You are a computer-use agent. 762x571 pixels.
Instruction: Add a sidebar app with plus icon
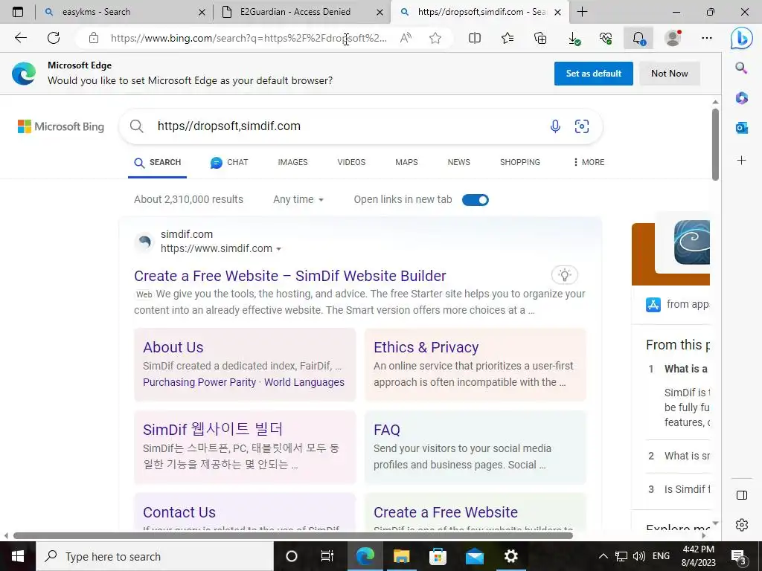point(742,161)
